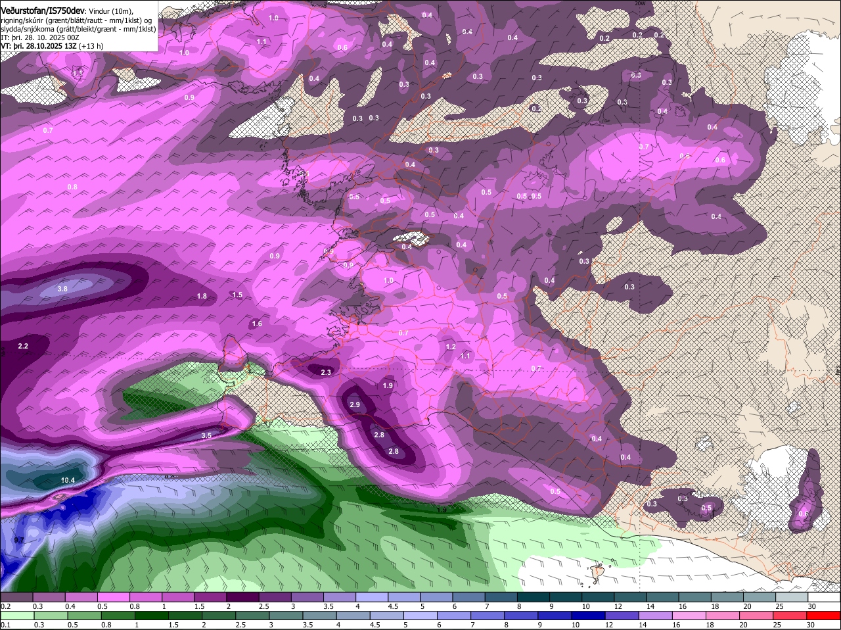Click the 3.8 snowfall value on the map

click(62, 289)
